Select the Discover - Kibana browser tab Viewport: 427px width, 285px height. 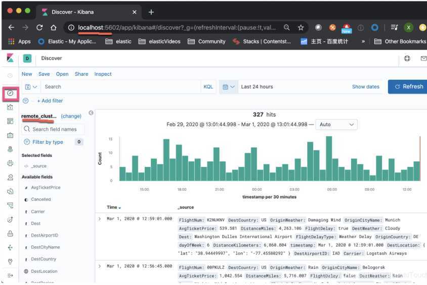[89, 12]
